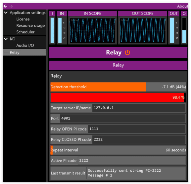Adjust the Repeat interval slider

pyautogui.click(x=118, y=150)
